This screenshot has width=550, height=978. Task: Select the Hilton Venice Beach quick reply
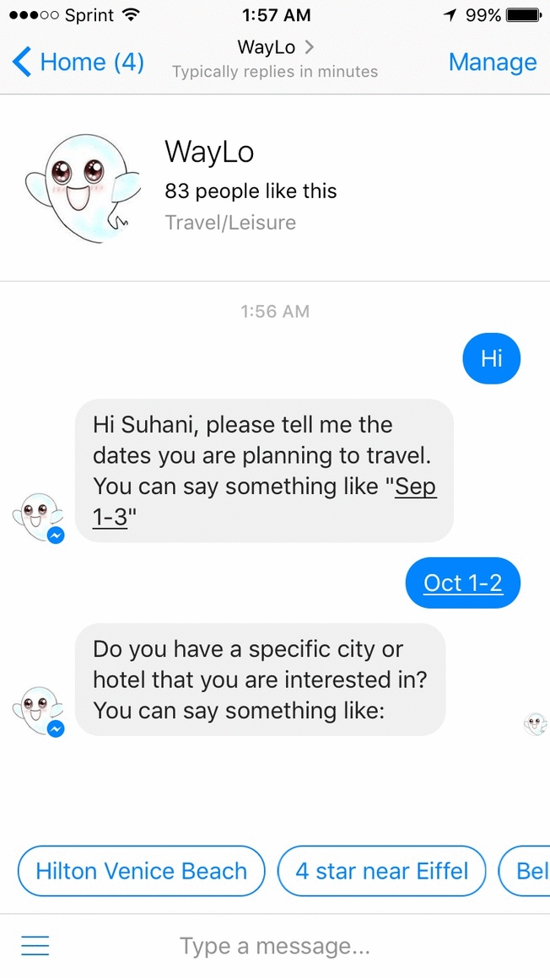[x=142, y=871]
